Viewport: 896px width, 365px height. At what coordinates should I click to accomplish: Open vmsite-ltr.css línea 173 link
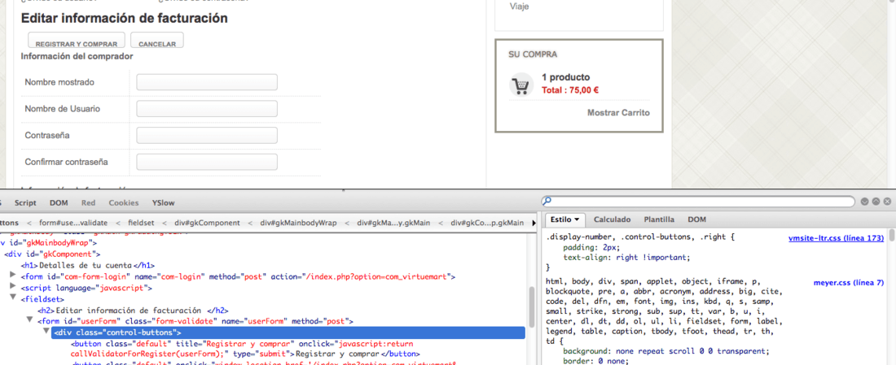point(836,238)
